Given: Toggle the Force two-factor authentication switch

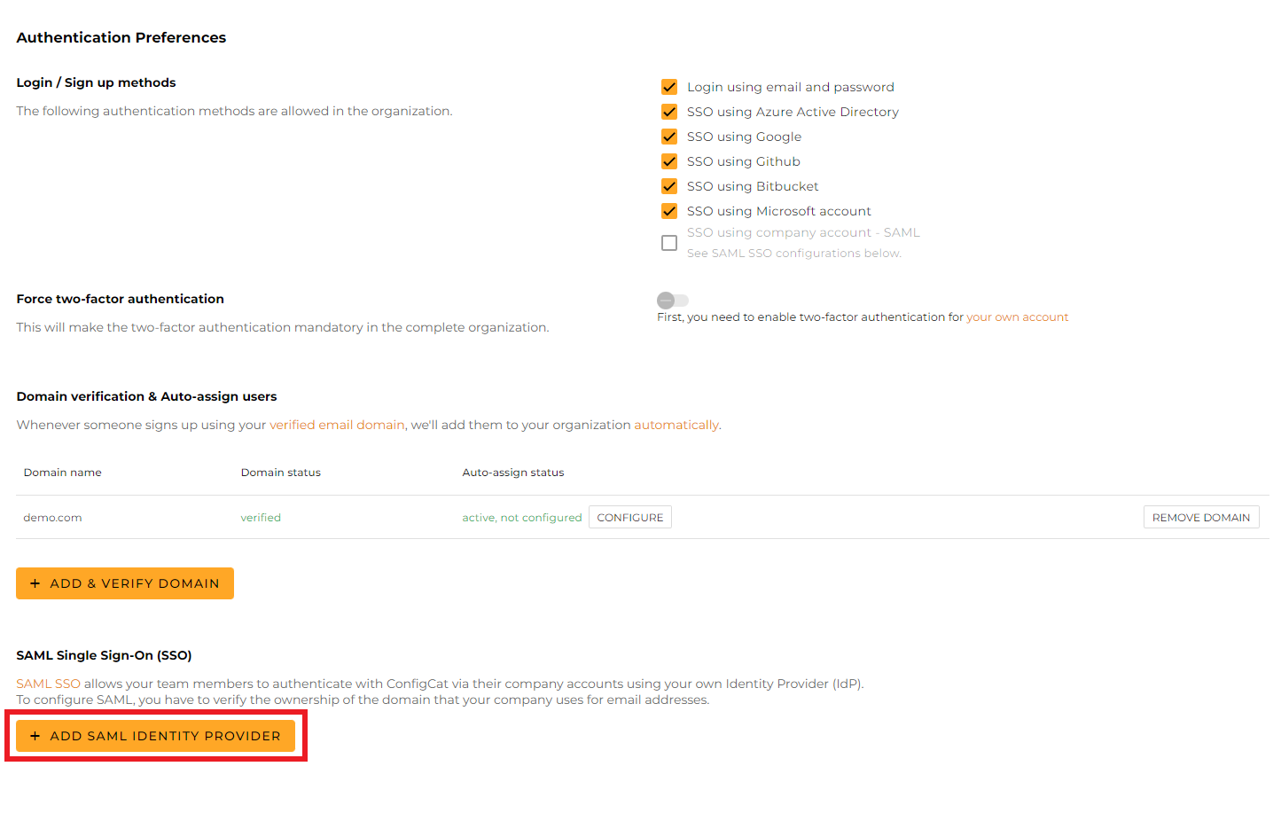Looking at the screenshot, I should (x=672, y=300).
